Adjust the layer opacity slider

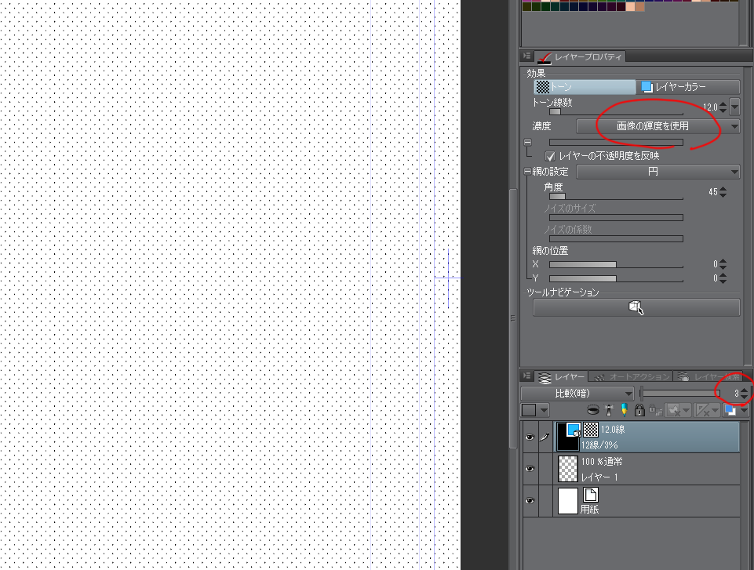(x=679, y=394)
